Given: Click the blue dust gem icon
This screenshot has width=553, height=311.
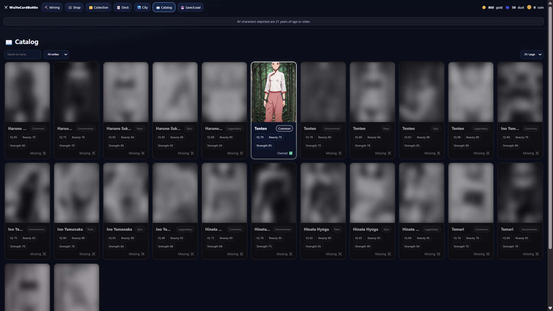Looking at the screenshot, I should click(507, 7).
